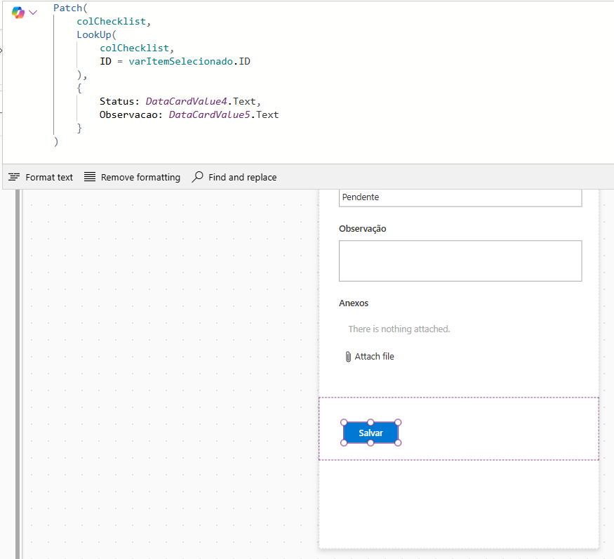Click the Format text icon
The height and width of the screenshot is (559, 614).
pyautogui.click(x=14, y=177)
